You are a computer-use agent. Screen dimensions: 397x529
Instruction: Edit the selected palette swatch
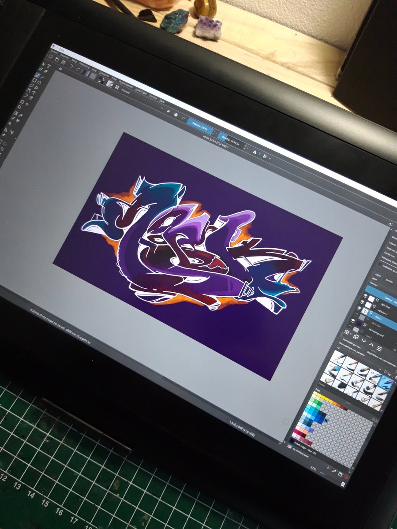click(x=334, y=471)
